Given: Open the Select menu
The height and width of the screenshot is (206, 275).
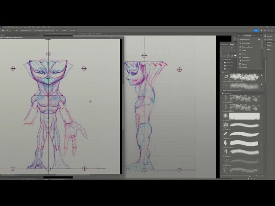Looking at the screenshot, I should click(x=25, y=27).
